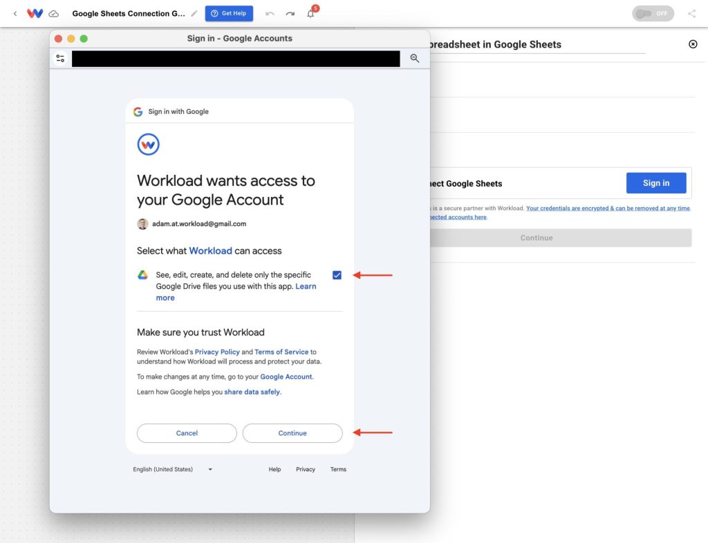Open the connected accounts here link
This screenshot has width=708, height=543.
click(x=458, y=217)
